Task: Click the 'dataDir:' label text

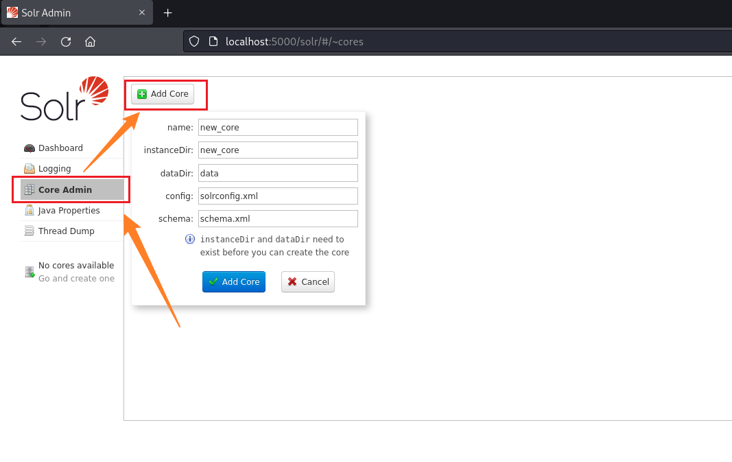Action: [x=176, y=173]
